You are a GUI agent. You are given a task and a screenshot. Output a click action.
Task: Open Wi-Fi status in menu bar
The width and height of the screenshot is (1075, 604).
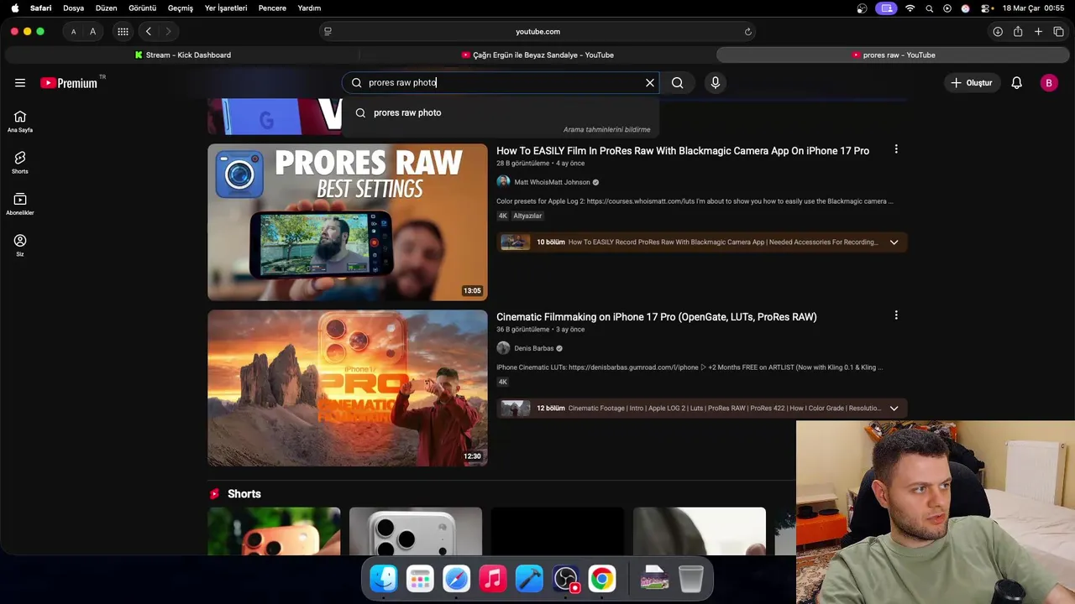[910, 8]
